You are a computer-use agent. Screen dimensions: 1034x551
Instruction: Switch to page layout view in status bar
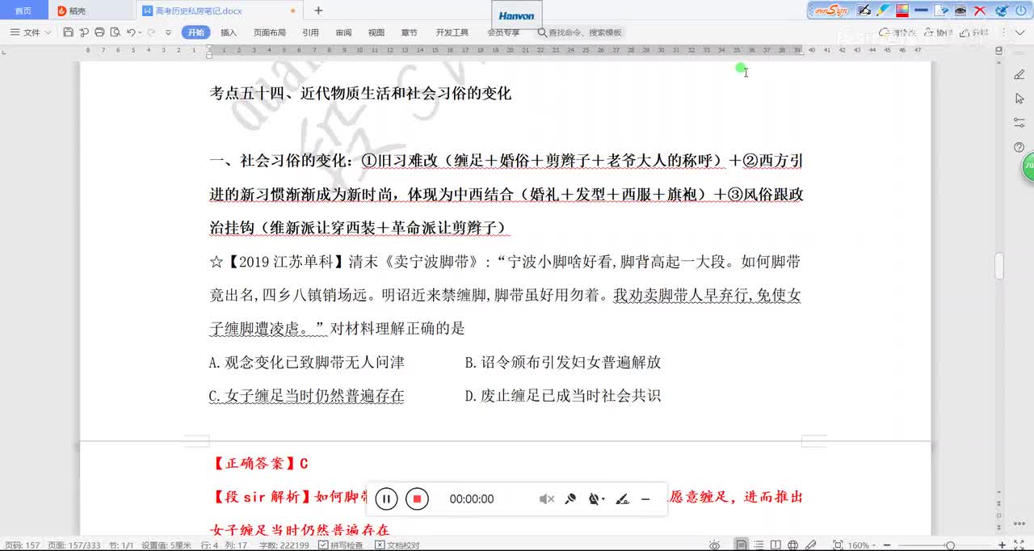tap(741, 545)
